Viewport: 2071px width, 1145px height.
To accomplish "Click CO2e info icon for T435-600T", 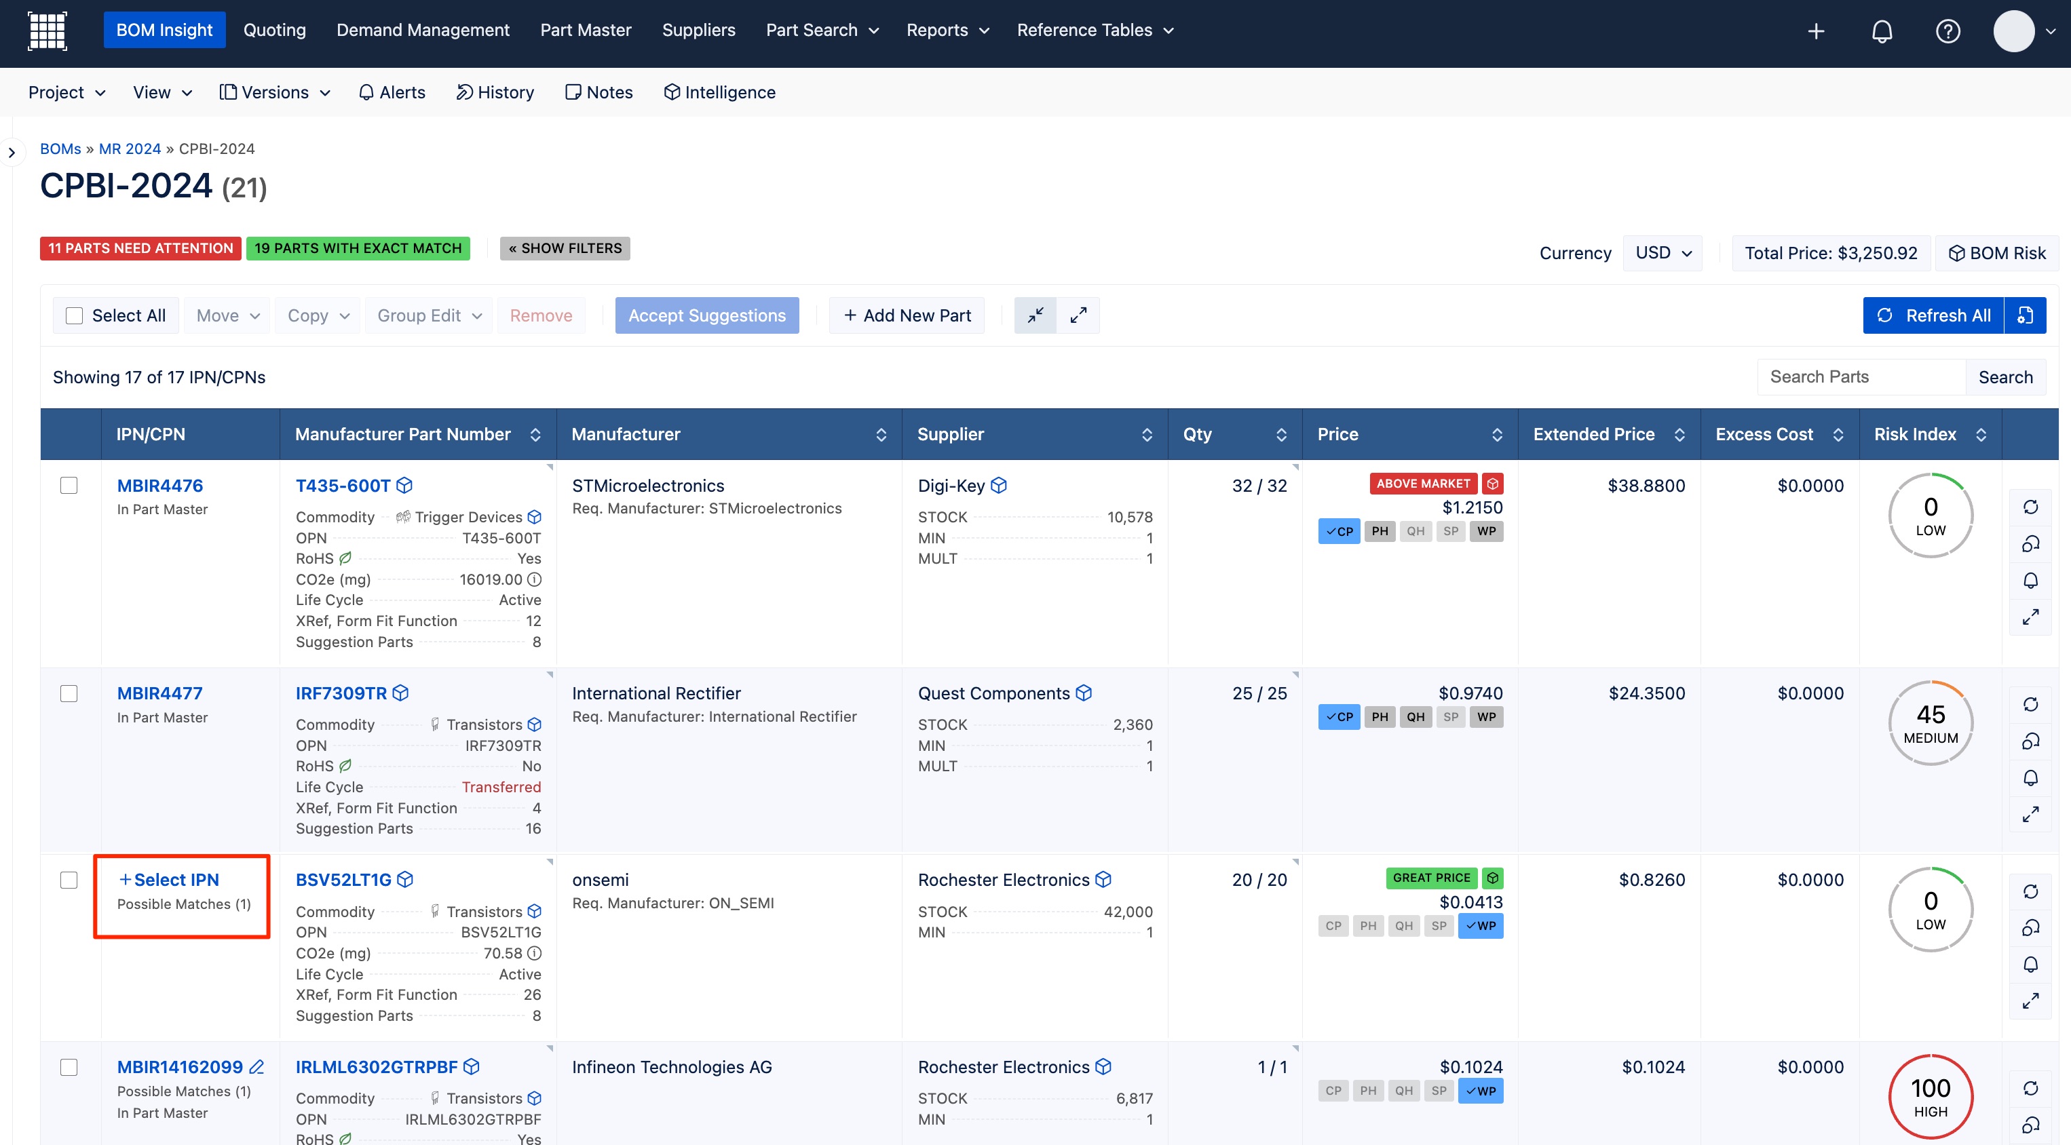I will pos(535,579).
